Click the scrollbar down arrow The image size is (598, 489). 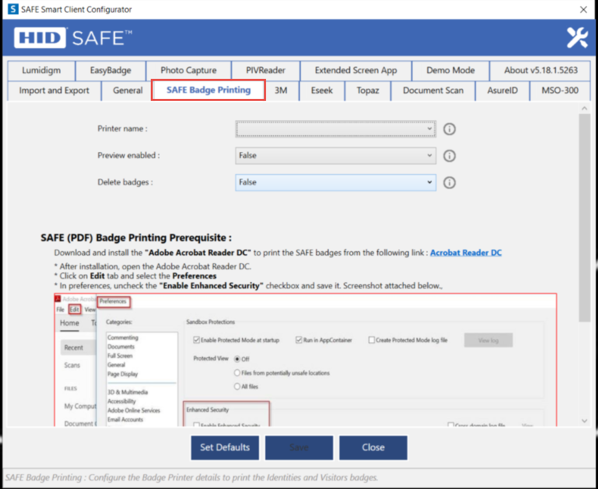(x=584, y=421)
